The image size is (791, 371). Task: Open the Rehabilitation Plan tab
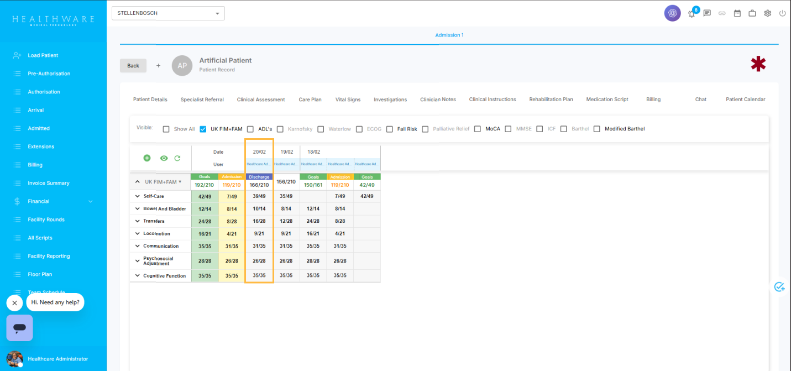coord(551,100)
